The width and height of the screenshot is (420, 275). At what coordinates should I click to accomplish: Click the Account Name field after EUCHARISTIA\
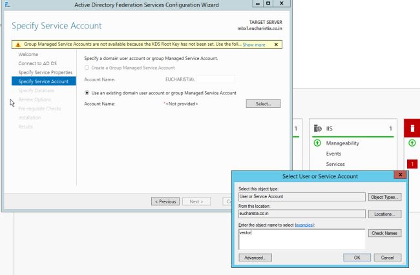[x=215, y=79]
